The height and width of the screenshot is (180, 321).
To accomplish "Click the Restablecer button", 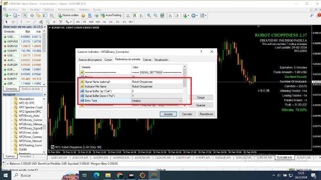I will pyautogui.click(x=206, y=114).
